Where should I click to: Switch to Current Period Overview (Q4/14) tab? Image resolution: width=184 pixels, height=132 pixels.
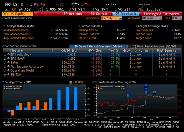coord(95,46)
